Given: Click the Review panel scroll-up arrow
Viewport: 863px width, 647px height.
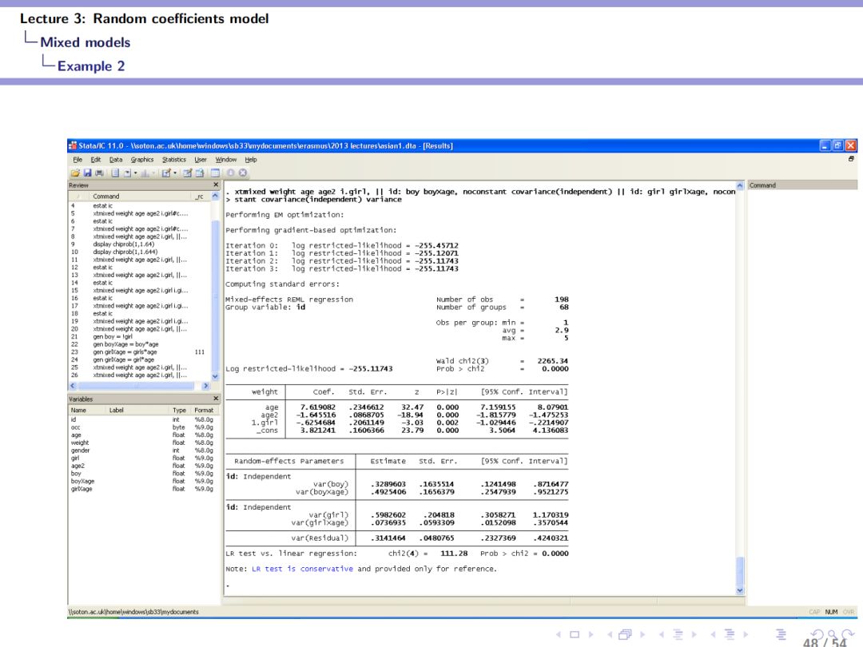Looking at the screenshot, I should click(215, 196).
